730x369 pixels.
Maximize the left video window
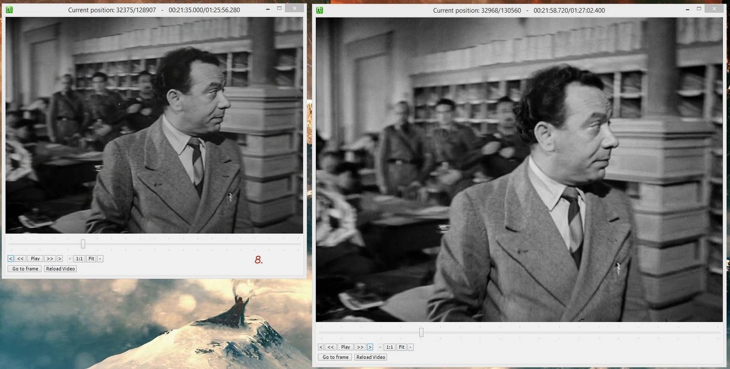pyautogui.click(x=279, y=8)
